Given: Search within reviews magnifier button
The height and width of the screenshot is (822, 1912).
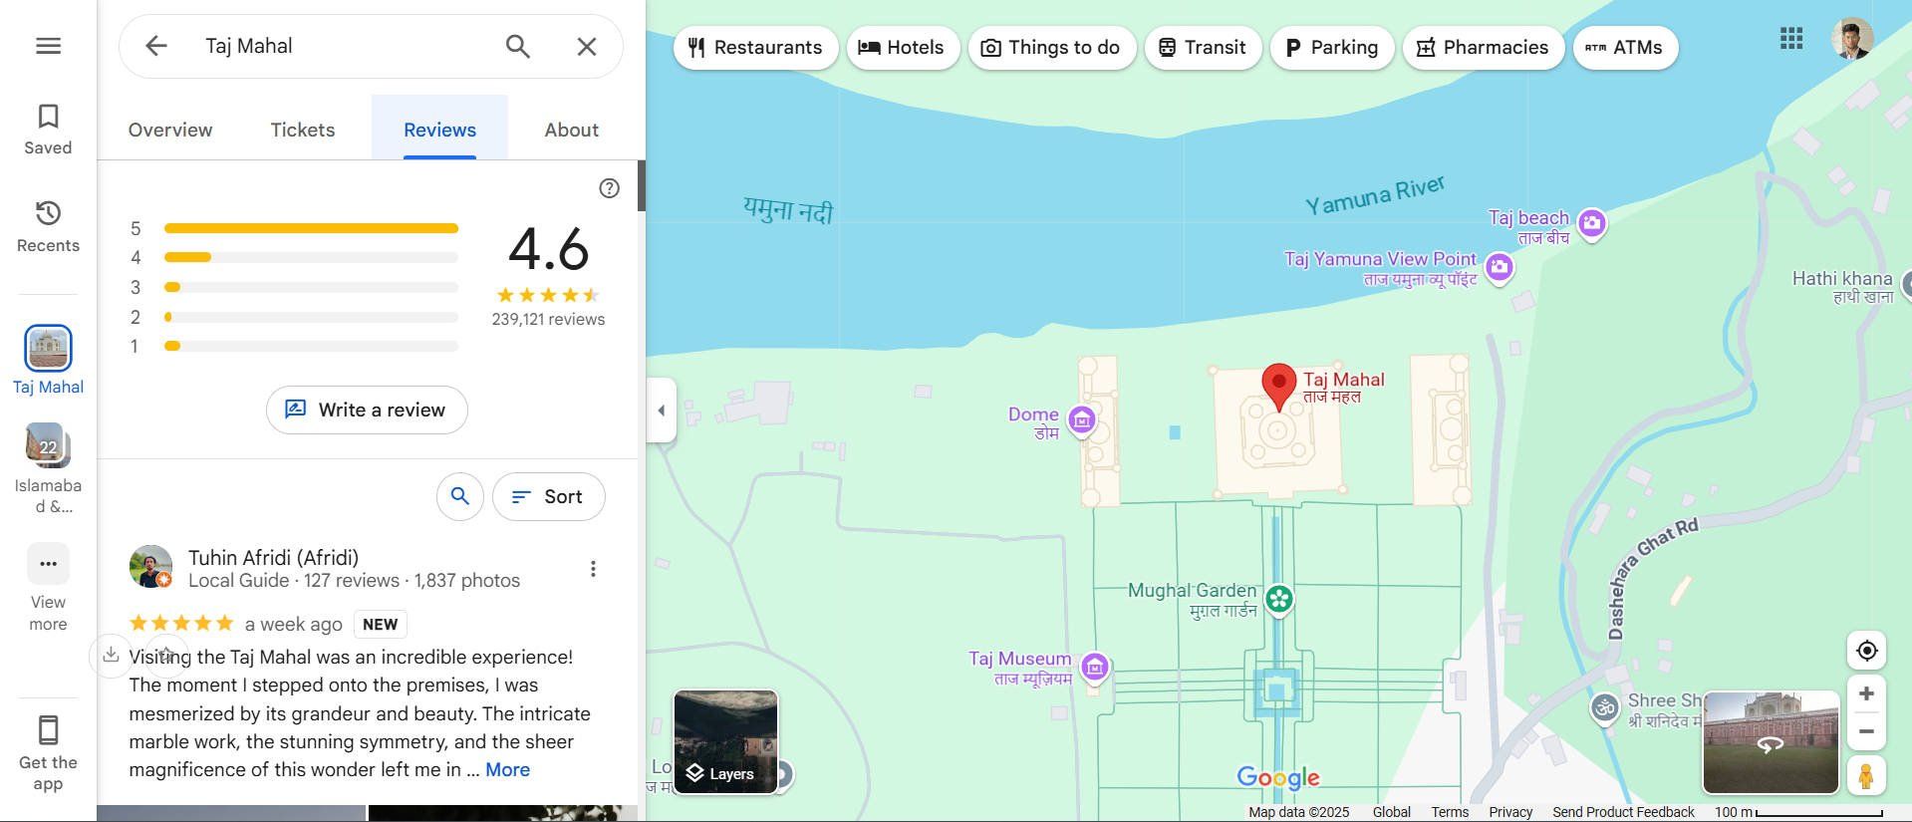Looking at the screenshot, I should point(460,496).
